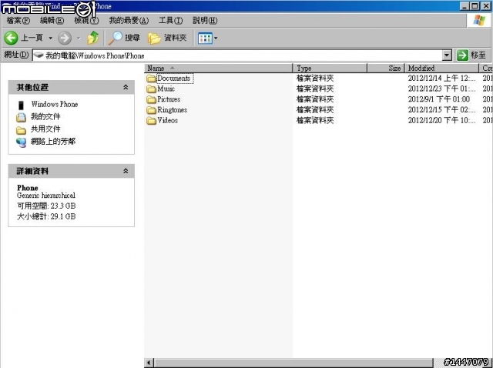Viewport: 493px width, 368px height.
Task: Toggle the Folders (資料夾) pane
Action: [167, 38]
